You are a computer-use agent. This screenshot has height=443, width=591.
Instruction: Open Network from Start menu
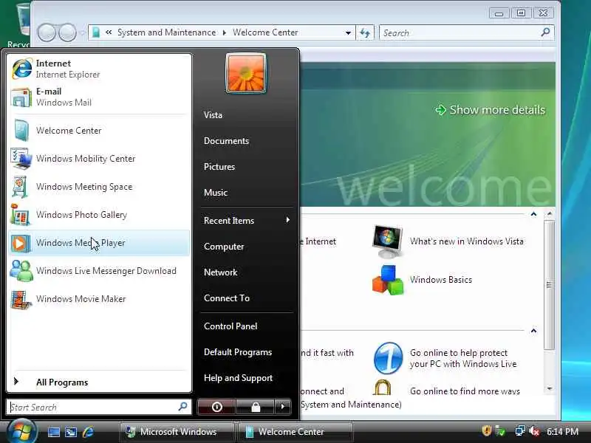click(220, 272)
